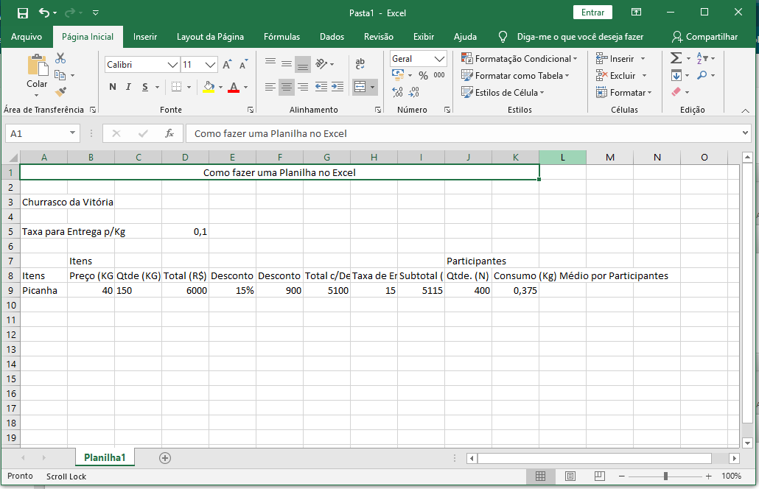Open the Layout da Página tab
Viewport: 759px width, 489px height.
[x=210, y=37]
